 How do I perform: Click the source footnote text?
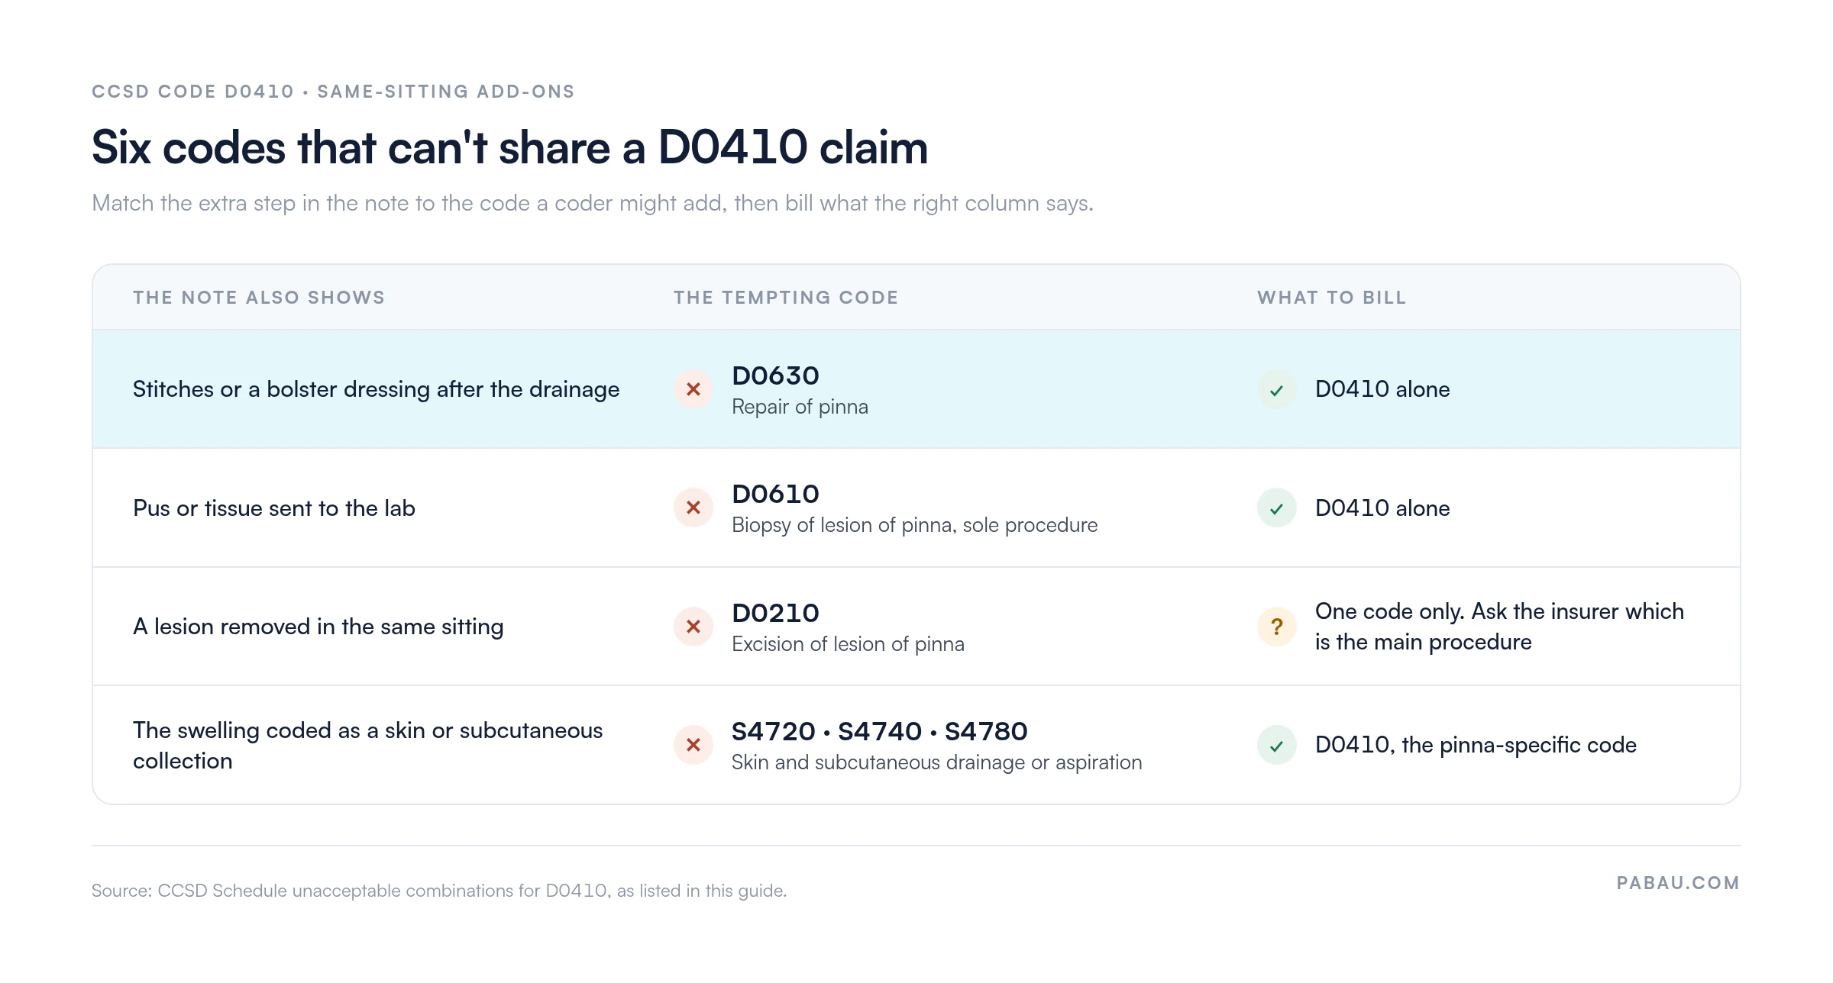[439, 891]
